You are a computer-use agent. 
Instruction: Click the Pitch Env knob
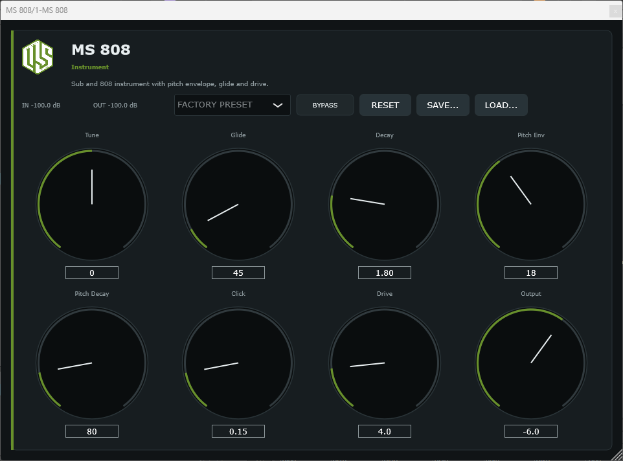531,204
